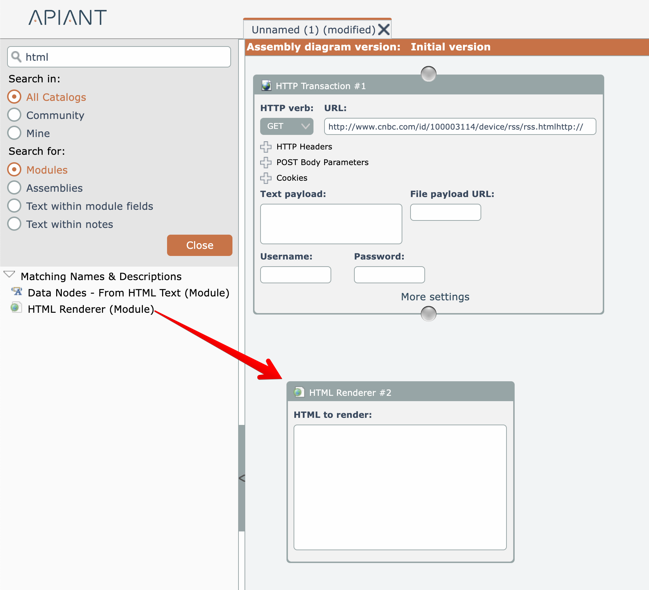
Task: Click the HTTP Transaction module globe icon
Action: (x=266, y=86)
